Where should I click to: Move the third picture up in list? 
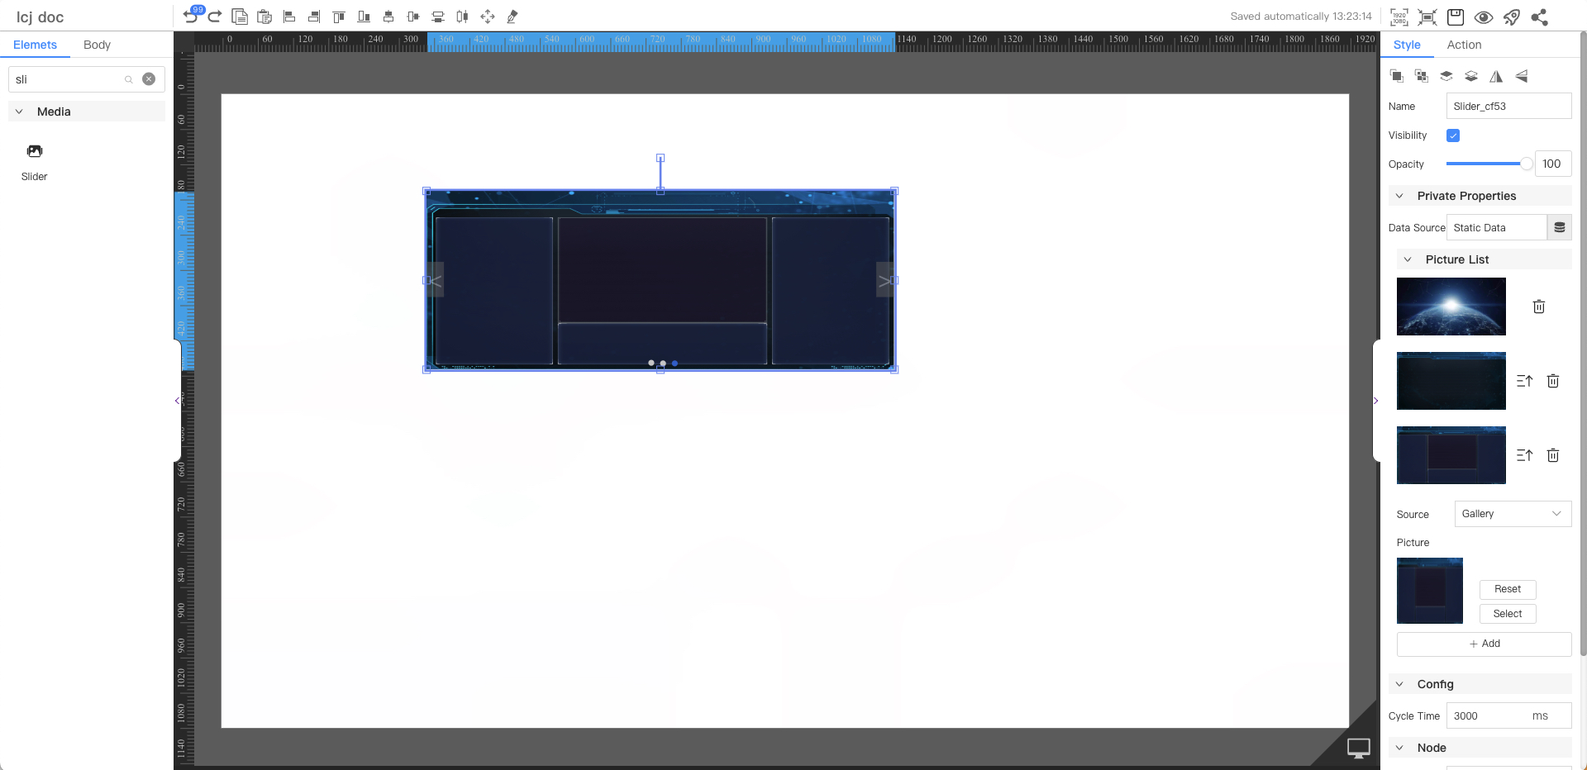(1525, 455)
